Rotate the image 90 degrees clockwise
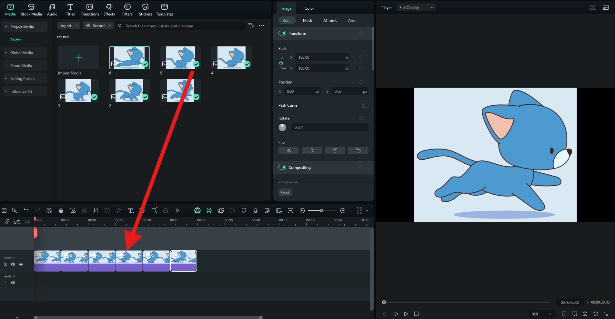Screen dimensions: 615x319 [x=335, y=150]
